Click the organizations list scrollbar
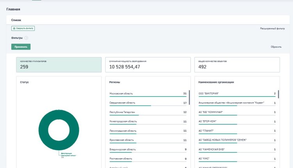Image resolution: width=293 pixels, height=168 pixels. [x=279, y=94]
